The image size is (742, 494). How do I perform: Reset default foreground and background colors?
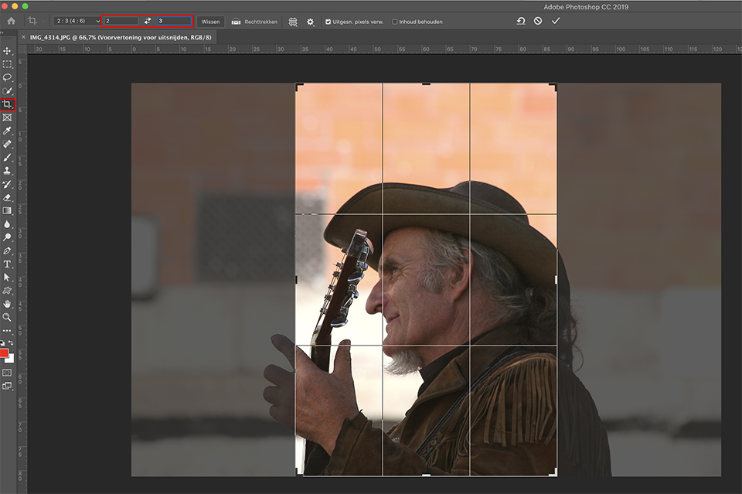point(2,342)
